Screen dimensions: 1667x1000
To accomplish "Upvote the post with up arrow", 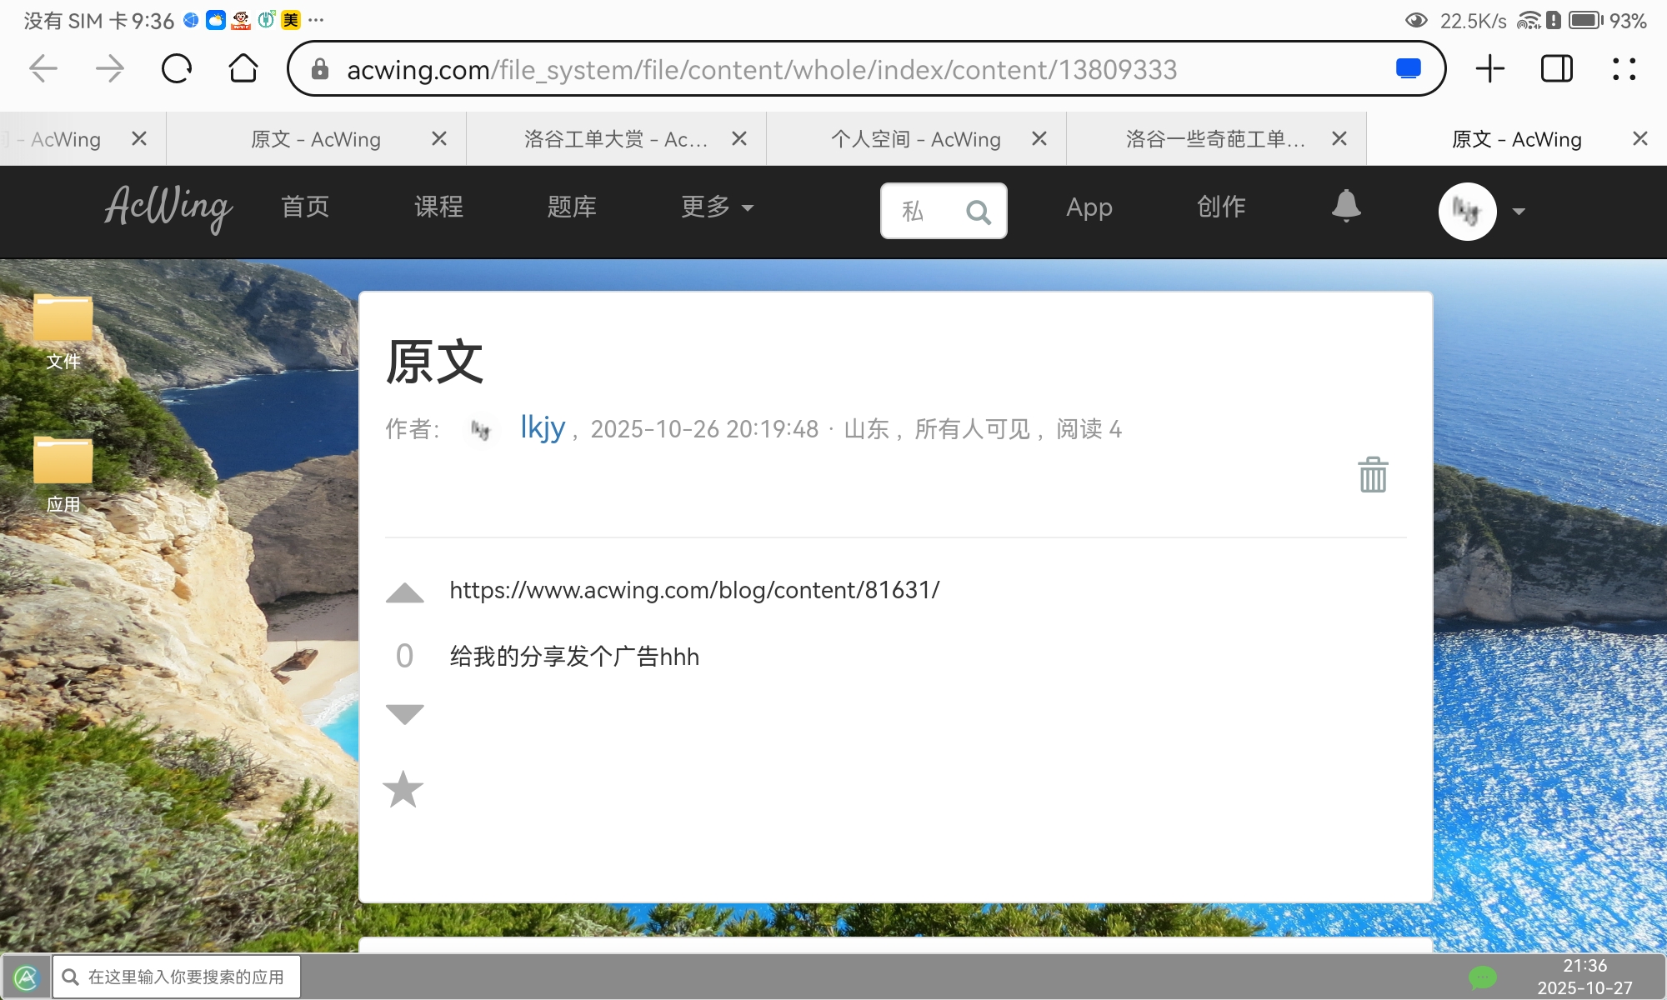I will (405, 592).
